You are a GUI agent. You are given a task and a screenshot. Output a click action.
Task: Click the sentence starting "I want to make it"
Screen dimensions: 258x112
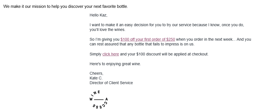167,25
